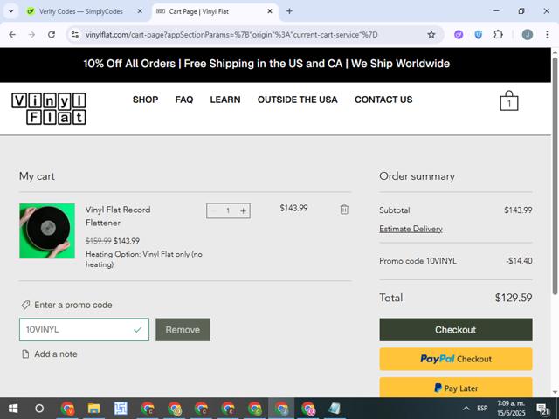This screenshot has width=559, height=419.
Task: Open the Extensions puzzle icon
Action: coord(498,35)
